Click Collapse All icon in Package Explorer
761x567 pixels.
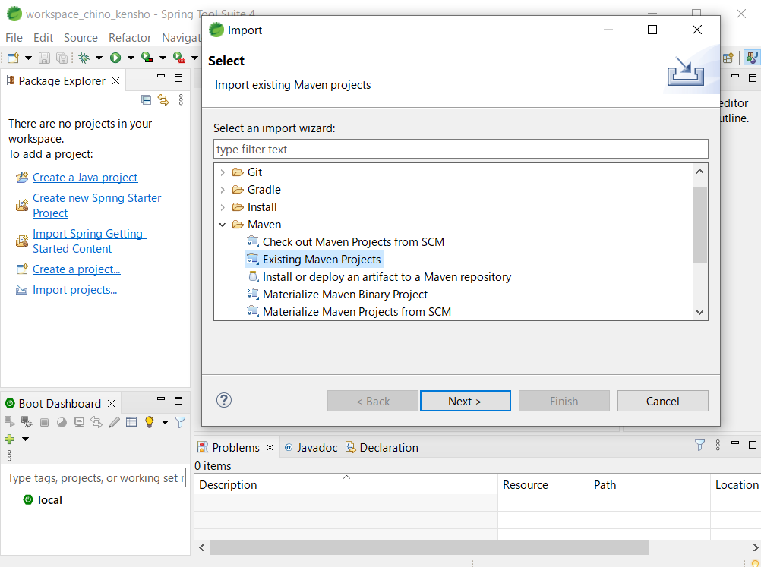click(147, 99)
